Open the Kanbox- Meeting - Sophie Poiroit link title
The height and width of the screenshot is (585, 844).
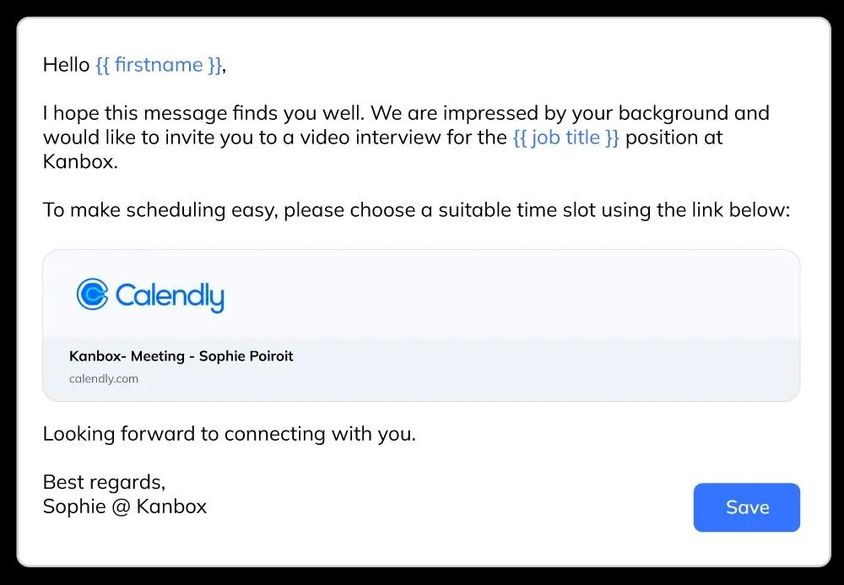181,355
